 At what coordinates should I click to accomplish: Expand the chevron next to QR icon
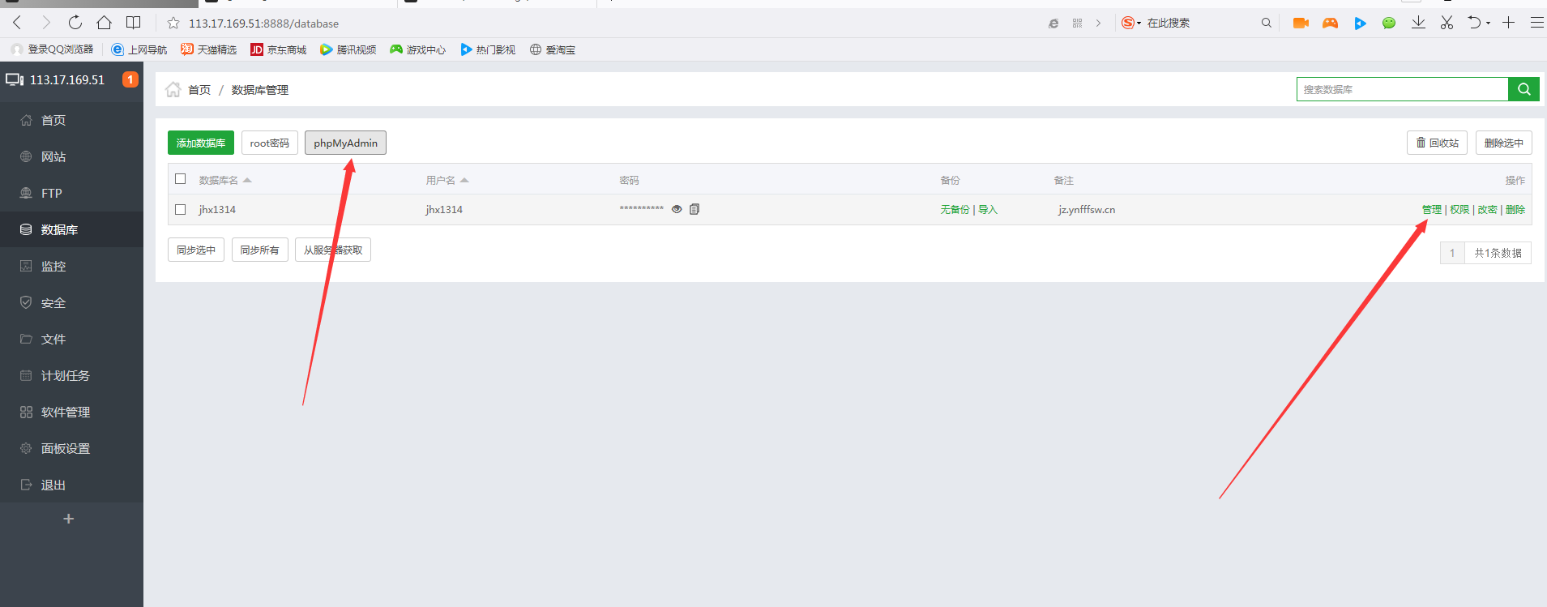(1098, 24)
